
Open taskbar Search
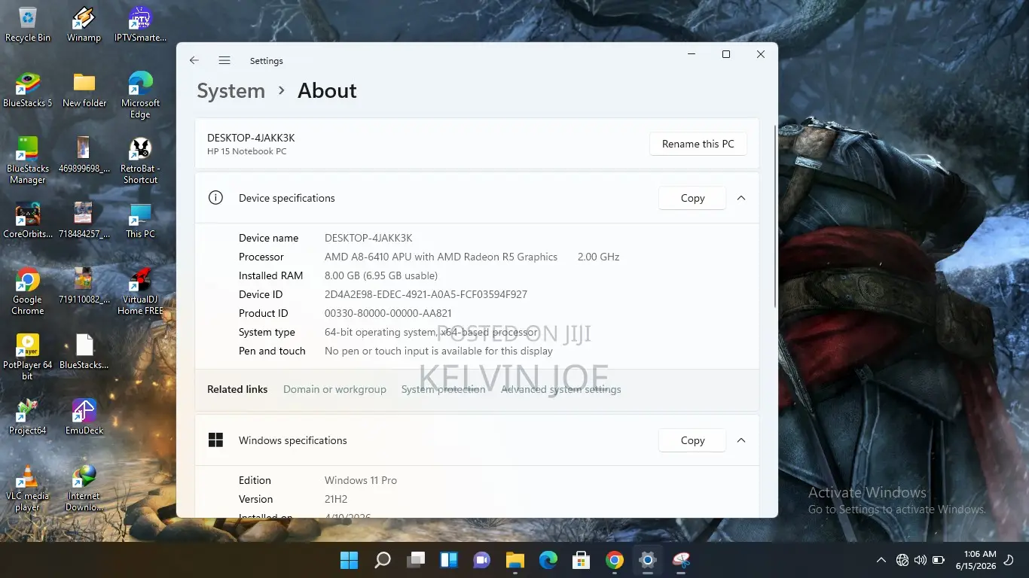[x=383, y=560]
